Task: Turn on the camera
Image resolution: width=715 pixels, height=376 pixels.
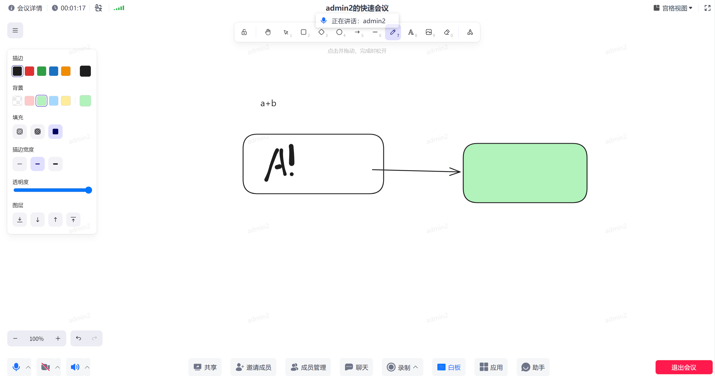Action: [45, 367]
